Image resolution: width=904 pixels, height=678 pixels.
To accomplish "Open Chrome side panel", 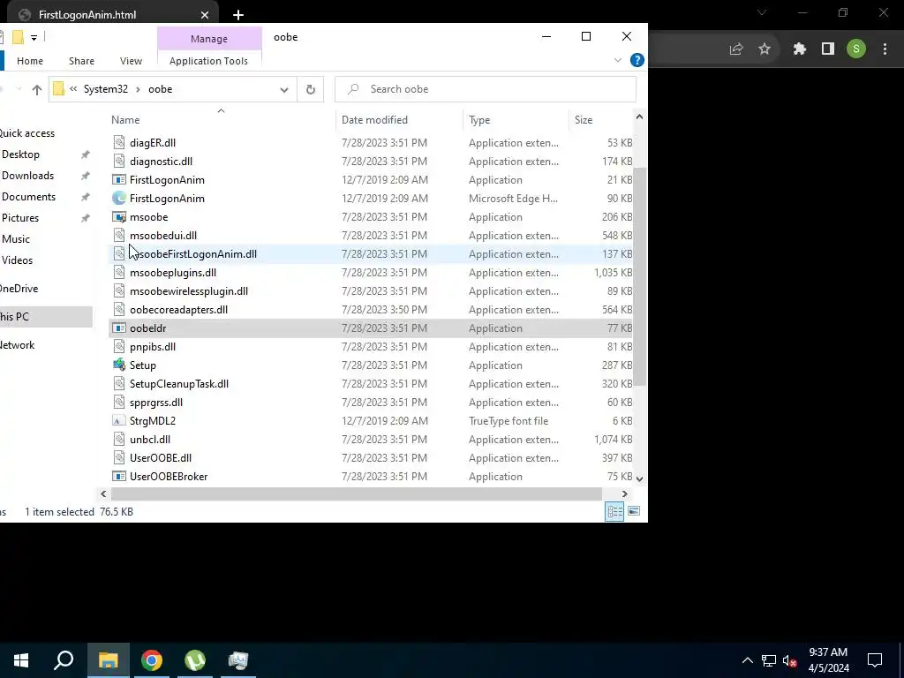I will point(828,49).
